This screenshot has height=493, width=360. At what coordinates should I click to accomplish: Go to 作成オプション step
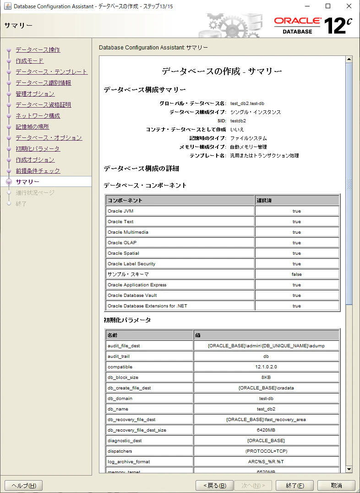(35, 160)
